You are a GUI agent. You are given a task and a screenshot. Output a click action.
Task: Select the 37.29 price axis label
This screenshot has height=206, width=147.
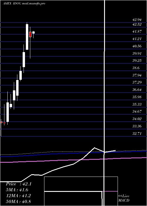(137, 82)
